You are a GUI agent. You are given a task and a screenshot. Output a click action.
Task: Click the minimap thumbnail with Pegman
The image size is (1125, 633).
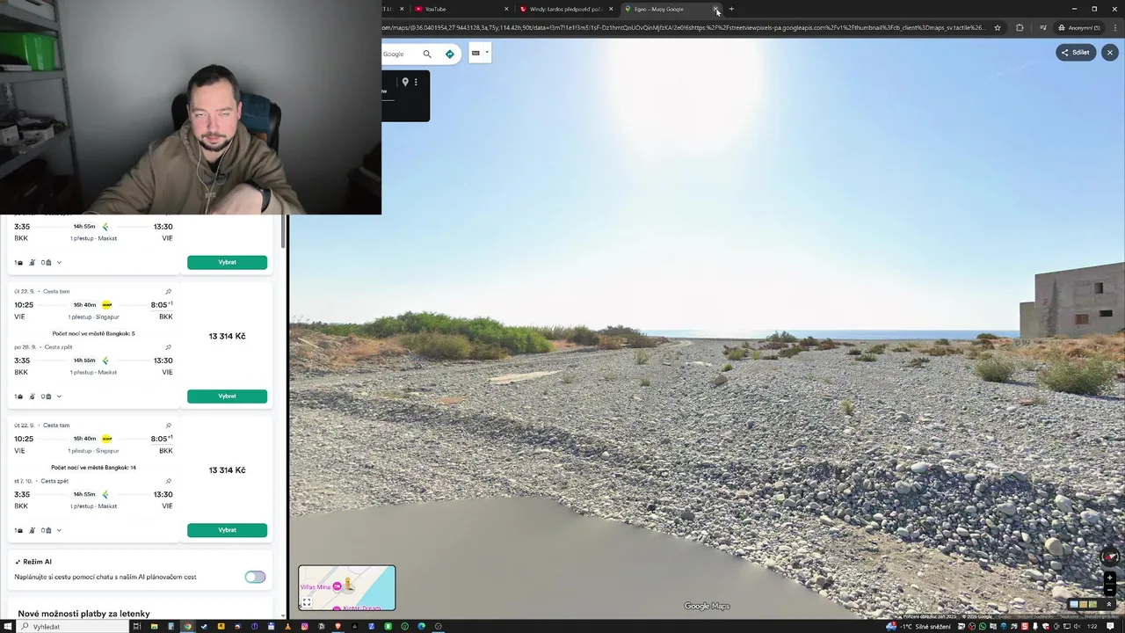coord(347,587)
